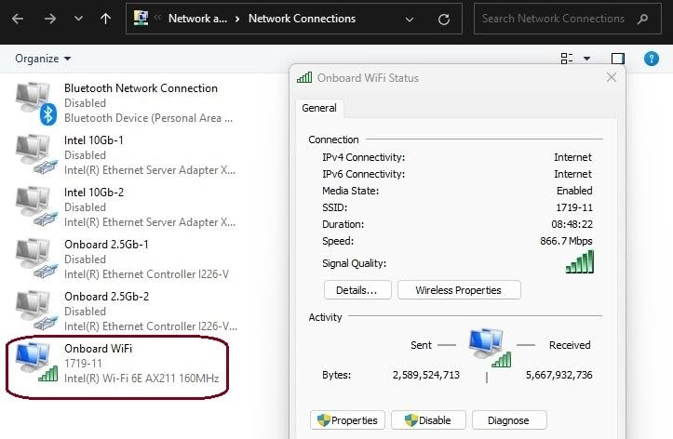Go forward with the forward arrow
Screen dimensions: 673x439
[49, 19]
